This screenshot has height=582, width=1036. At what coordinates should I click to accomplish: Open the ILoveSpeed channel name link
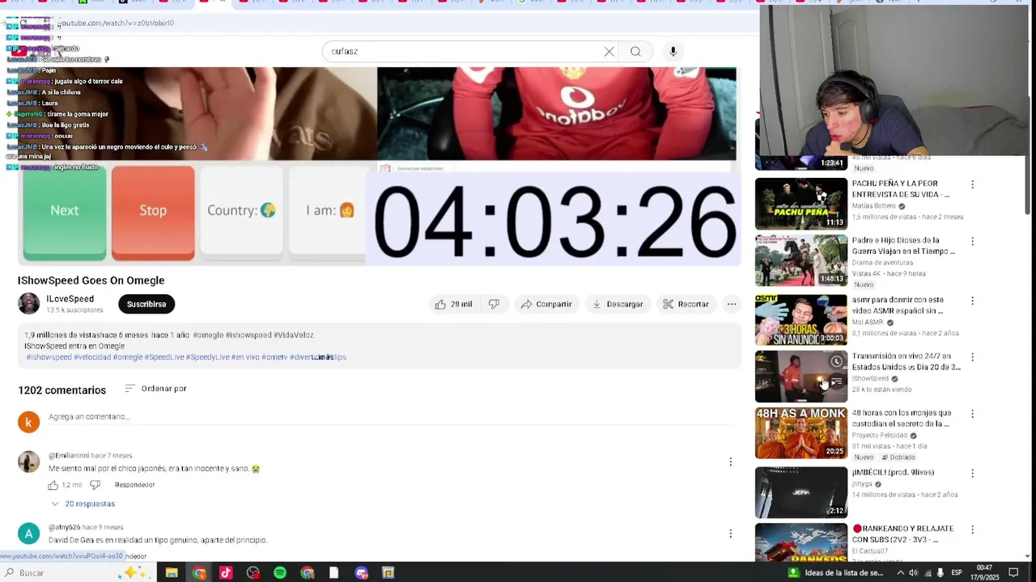(70, 299)
